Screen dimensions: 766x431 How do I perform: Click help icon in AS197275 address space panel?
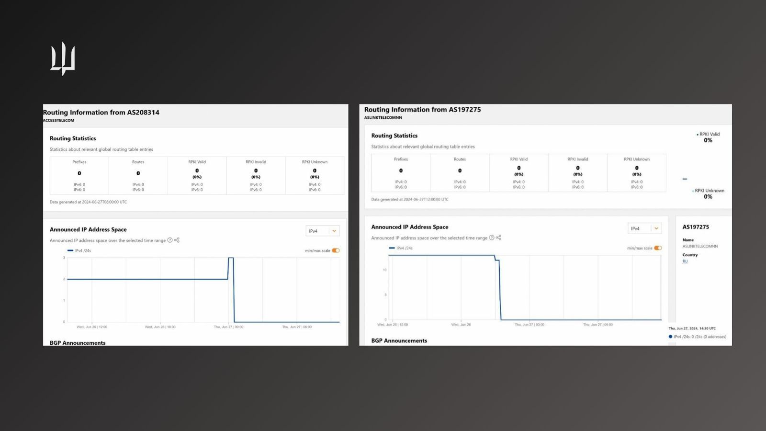pyautogui.click(x=492, y=238)
